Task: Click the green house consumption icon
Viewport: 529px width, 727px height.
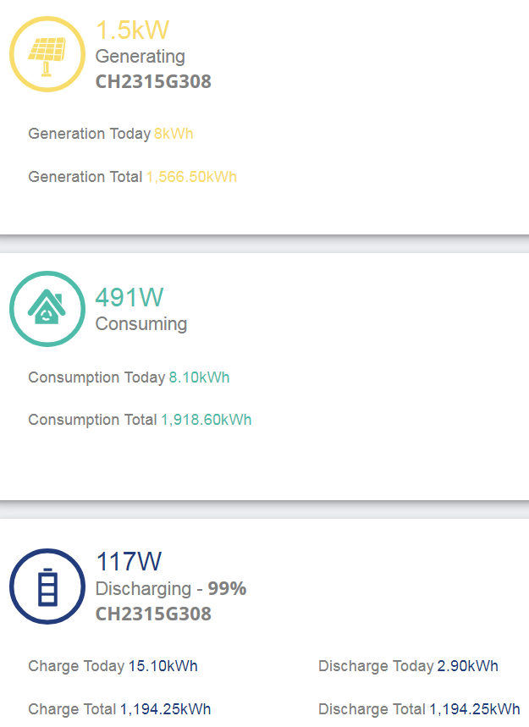Action: click(47, 309)
